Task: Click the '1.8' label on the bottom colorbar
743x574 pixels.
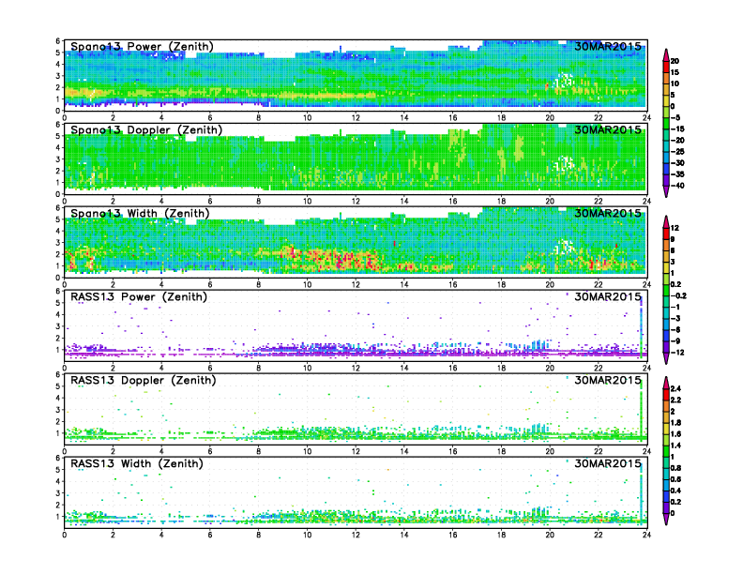Action: (675, 423)
